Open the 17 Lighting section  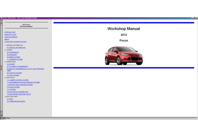(12, 89)
